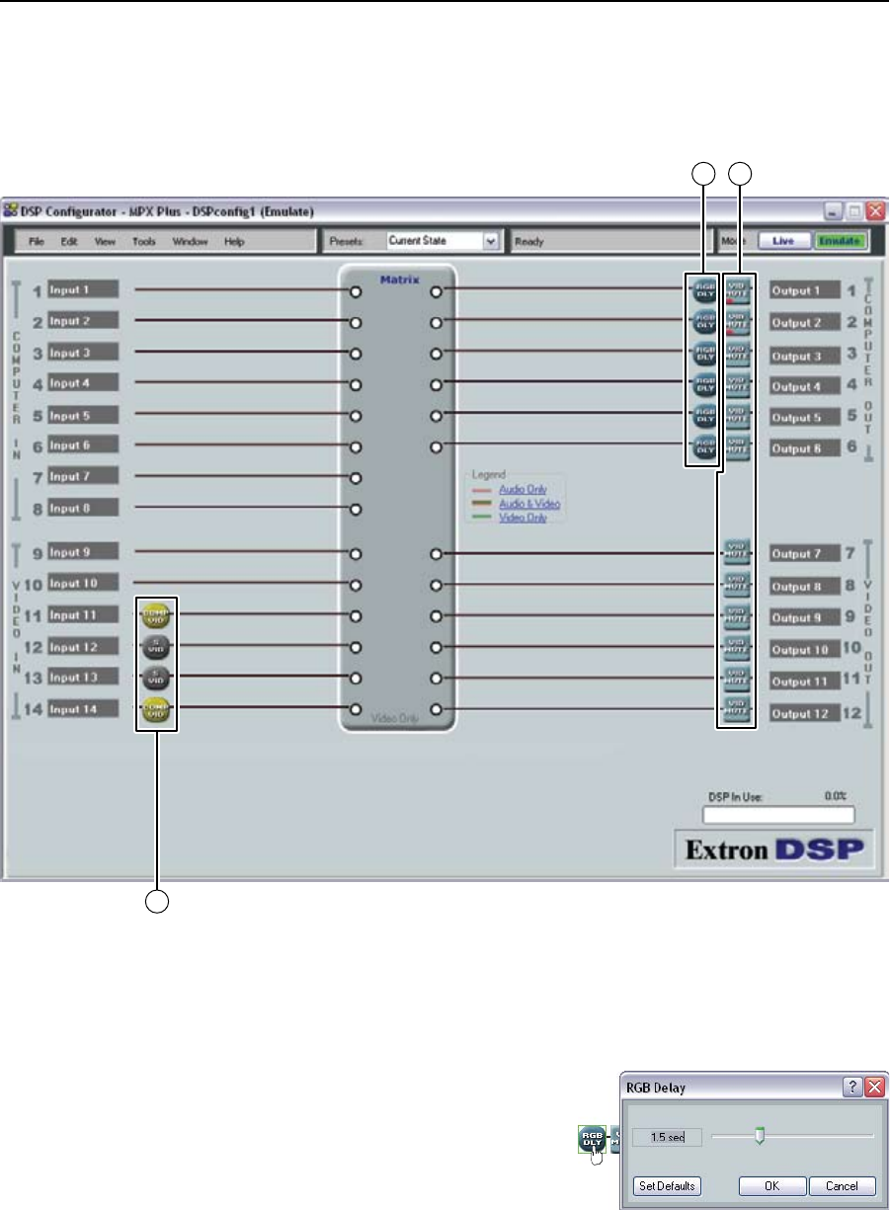The image size is (890, 1210).
Task: Select the Input 8 label box
Action: (x=83, y=508)
